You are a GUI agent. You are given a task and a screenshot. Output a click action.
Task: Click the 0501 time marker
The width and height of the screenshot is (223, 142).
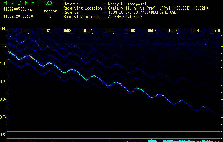pos(24,30)
